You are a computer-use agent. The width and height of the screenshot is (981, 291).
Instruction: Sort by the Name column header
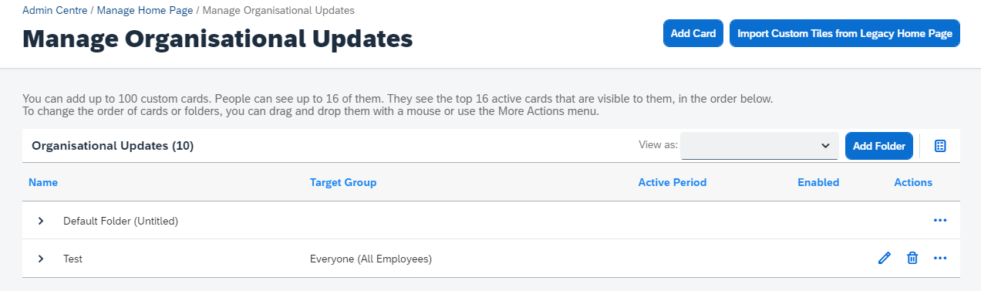point(43,183)
